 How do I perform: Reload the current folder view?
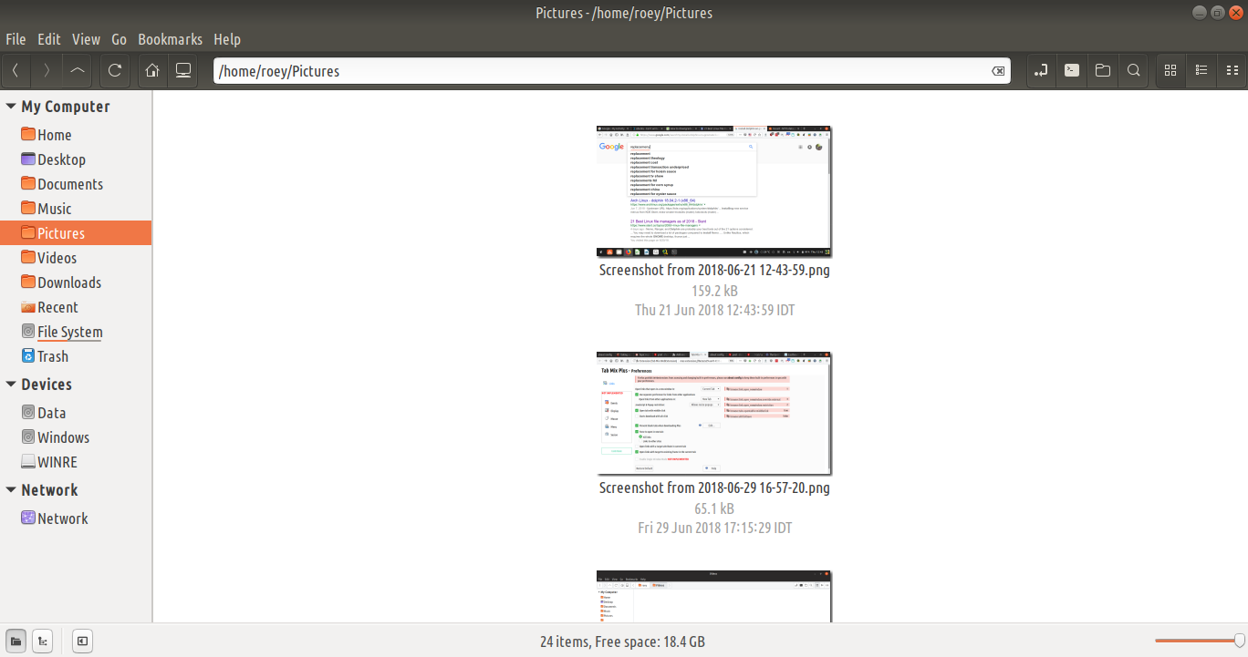115,70
